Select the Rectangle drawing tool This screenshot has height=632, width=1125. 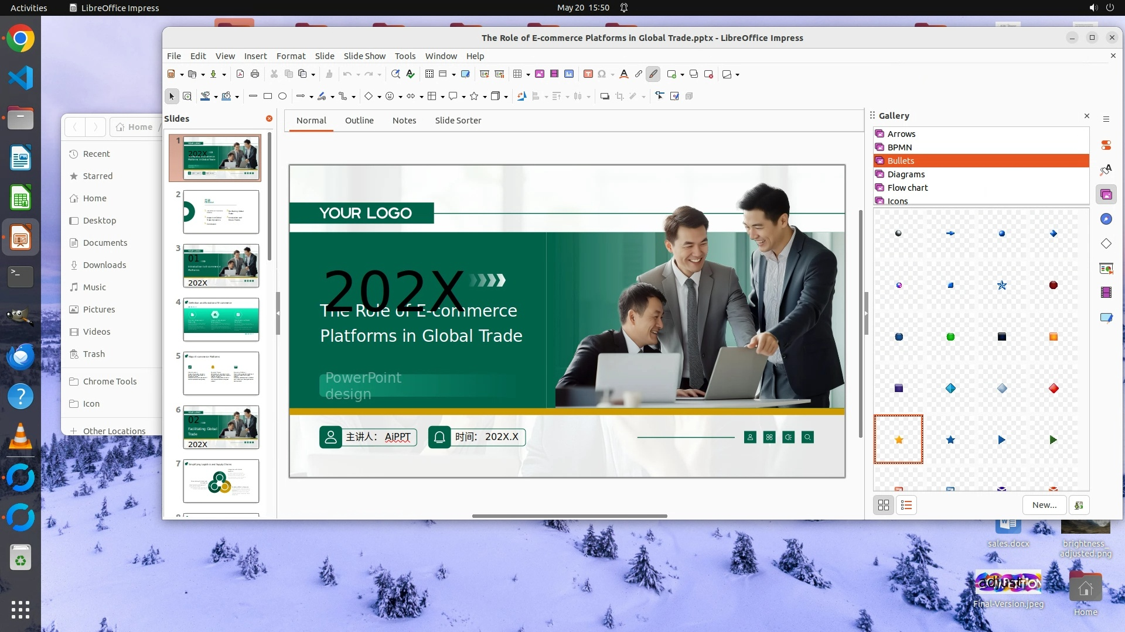[268, 97]
